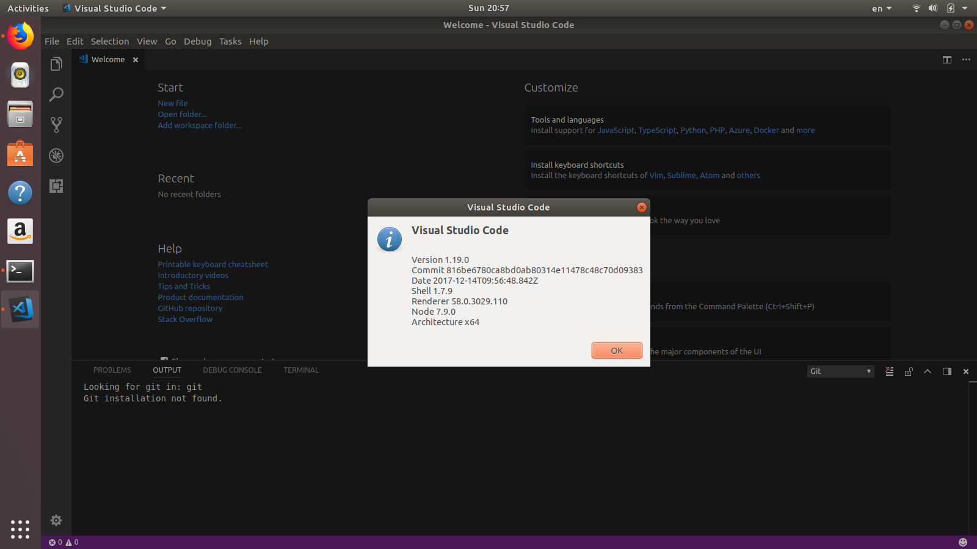Clear the output panel
This screenshot has width=977, height=549.
(x=890, y=371)
